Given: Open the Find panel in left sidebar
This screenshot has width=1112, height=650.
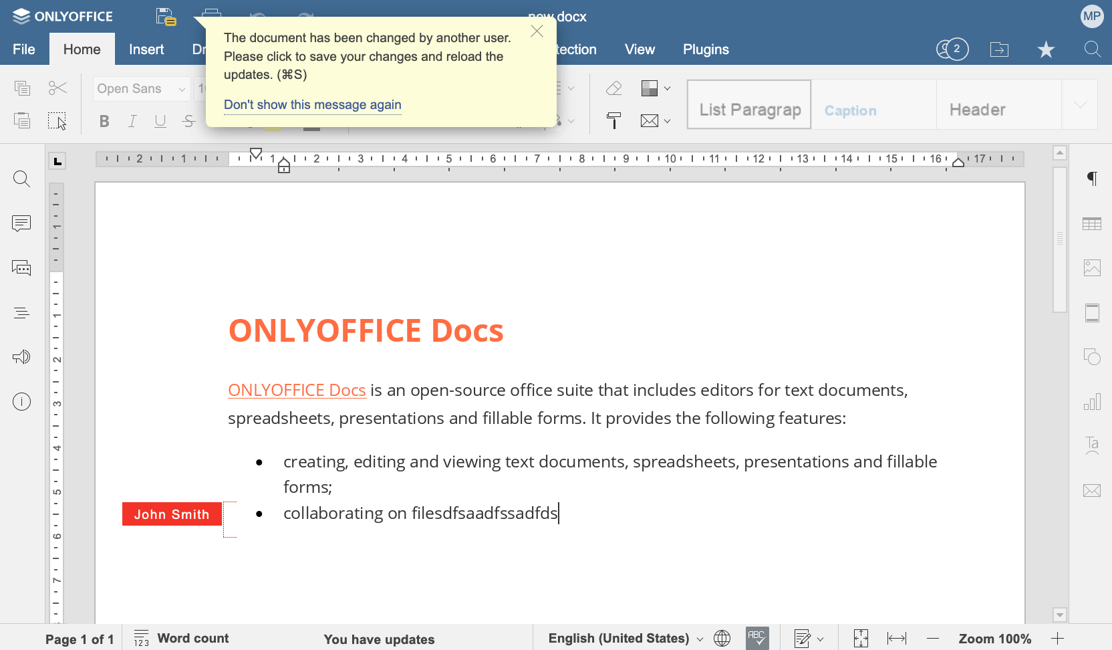Looking at the screenshot, I should coord(21,179).
